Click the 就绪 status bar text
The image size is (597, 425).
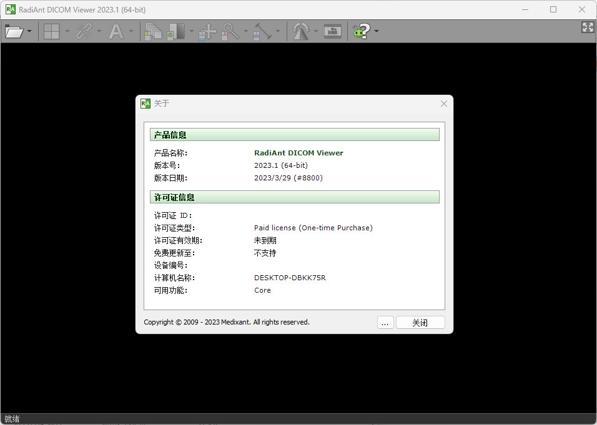point(12,419)
